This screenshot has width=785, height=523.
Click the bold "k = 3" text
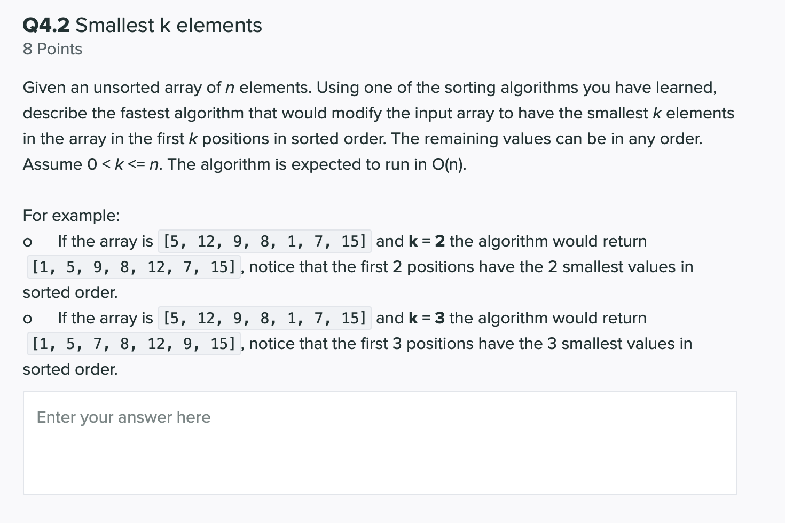[x=426, y=318]
